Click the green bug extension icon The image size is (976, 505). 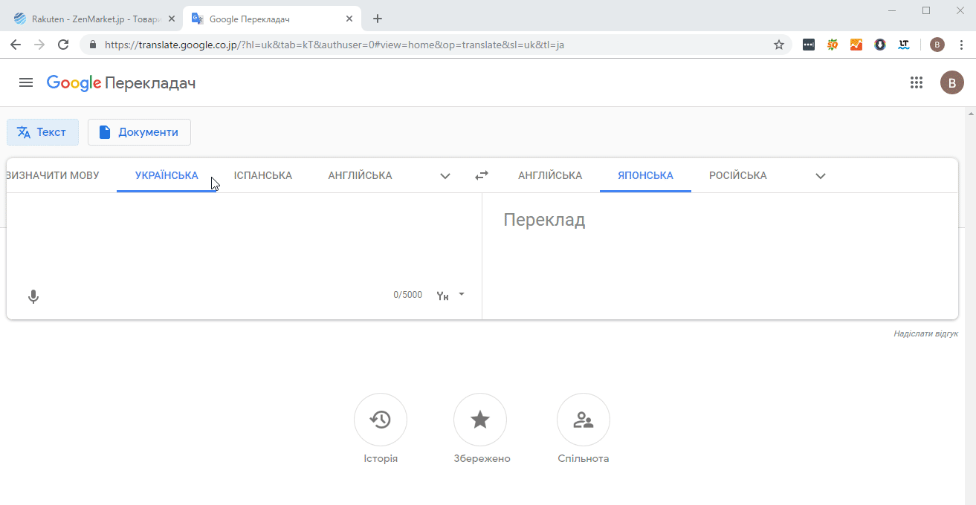point(833,45)
